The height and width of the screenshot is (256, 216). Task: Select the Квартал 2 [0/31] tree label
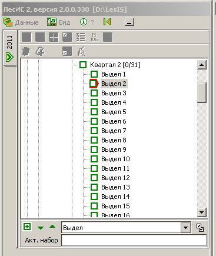point(115,65)
